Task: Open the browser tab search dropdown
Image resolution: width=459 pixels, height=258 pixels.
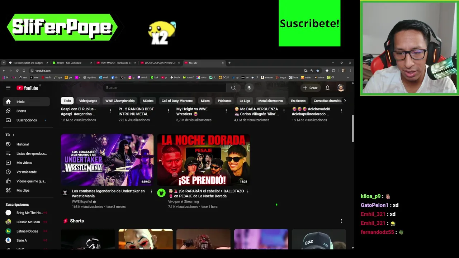Action: coord(4,63)
